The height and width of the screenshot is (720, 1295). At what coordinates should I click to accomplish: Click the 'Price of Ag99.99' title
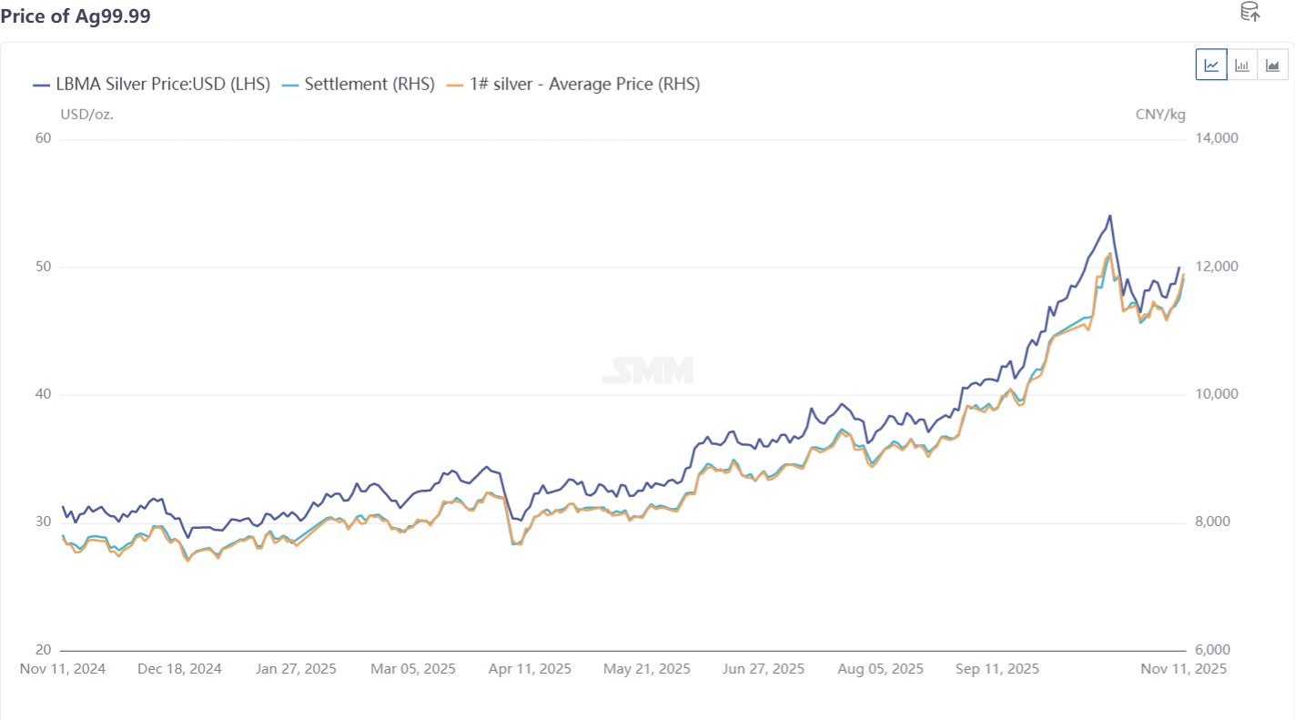76,16
